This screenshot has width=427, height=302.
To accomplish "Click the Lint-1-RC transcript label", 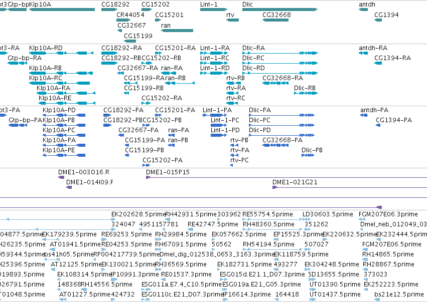I will point(215,58).
